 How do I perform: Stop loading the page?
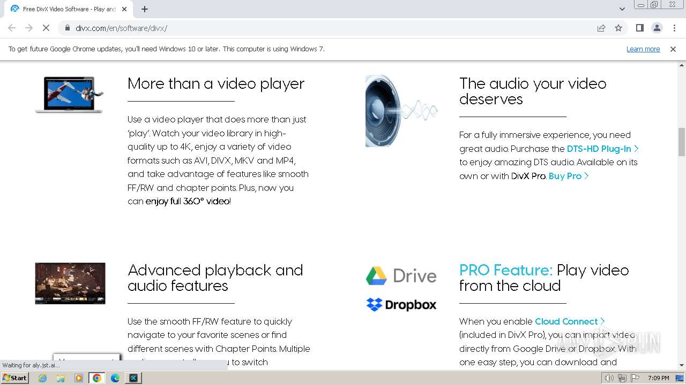coord(46,28)
